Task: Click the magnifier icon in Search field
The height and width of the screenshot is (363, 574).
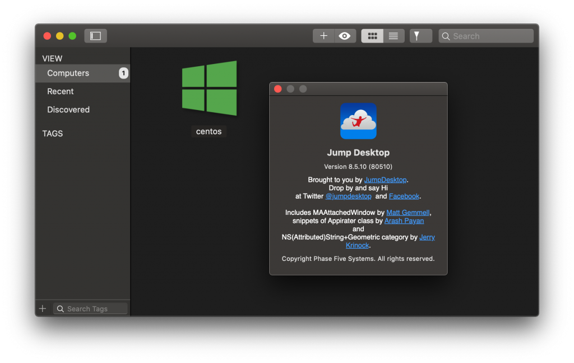Action: 446,36
